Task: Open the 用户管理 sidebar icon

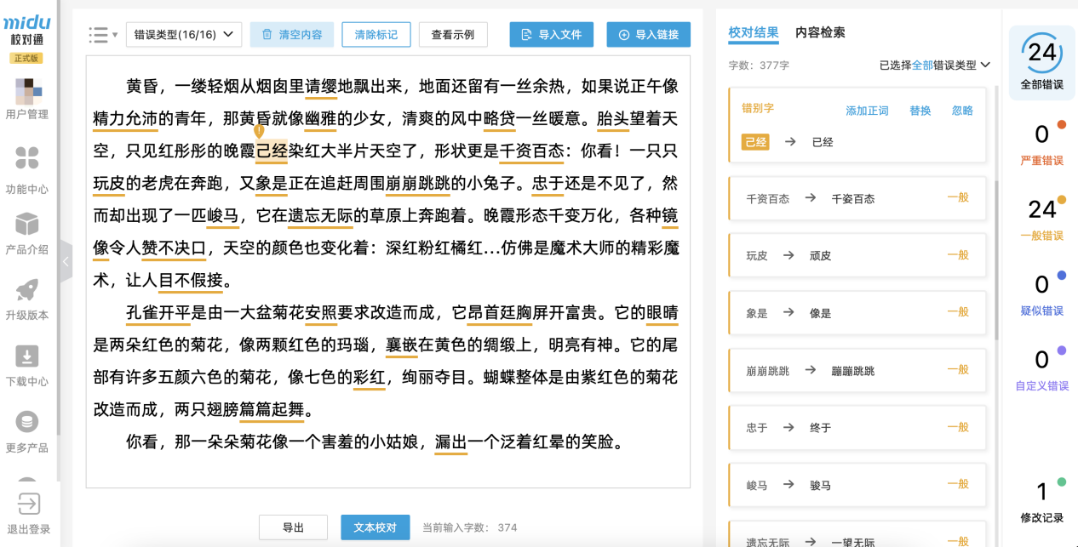Action: 27,91
